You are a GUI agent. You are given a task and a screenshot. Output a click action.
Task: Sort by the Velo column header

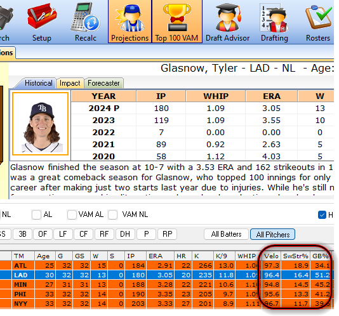[x=272, y=256]
